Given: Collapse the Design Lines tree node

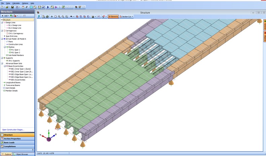Looking at the screenshot, I should coord(2,23).
